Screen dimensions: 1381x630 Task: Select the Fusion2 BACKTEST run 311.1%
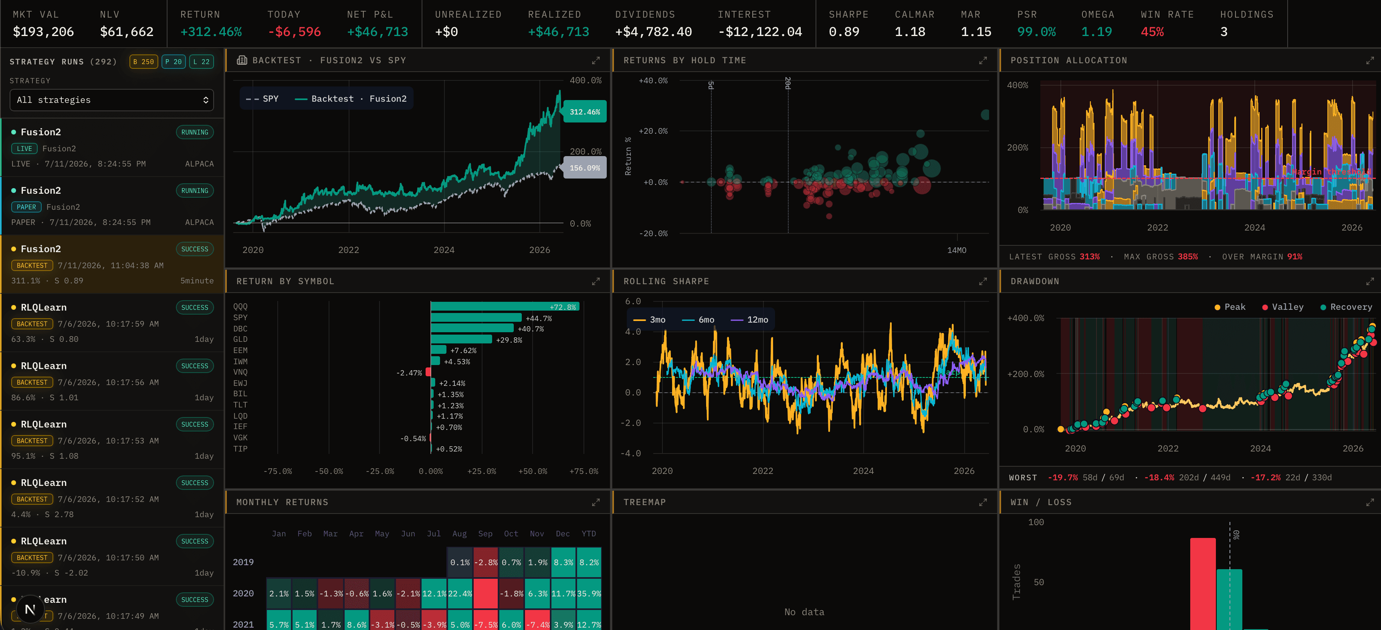coord(112,265)
